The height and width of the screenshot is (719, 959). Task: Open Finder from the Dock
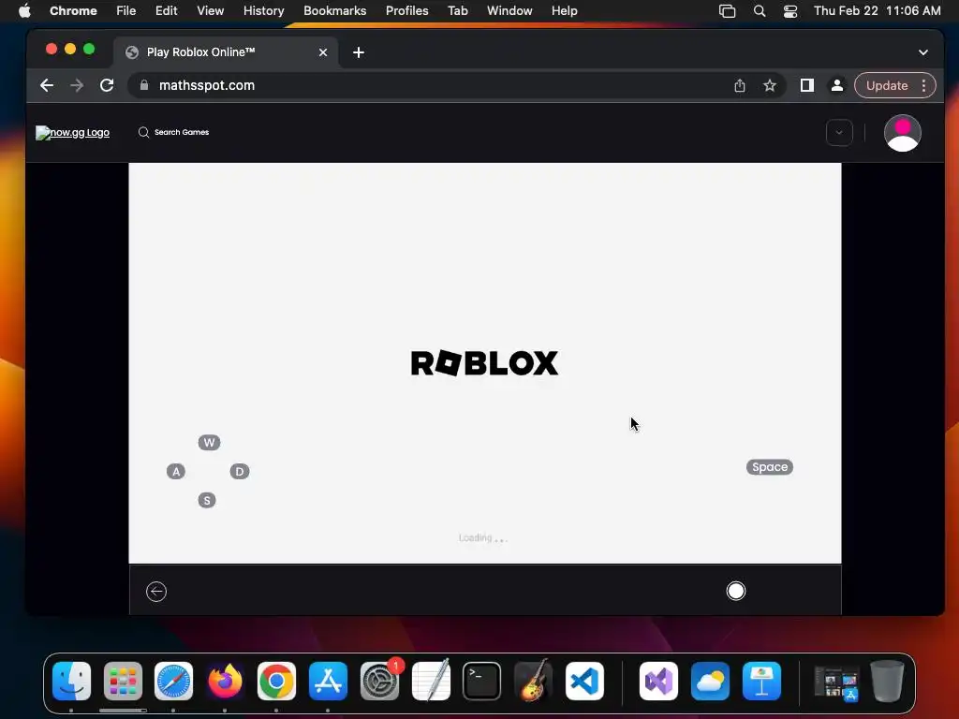[71, 682]
